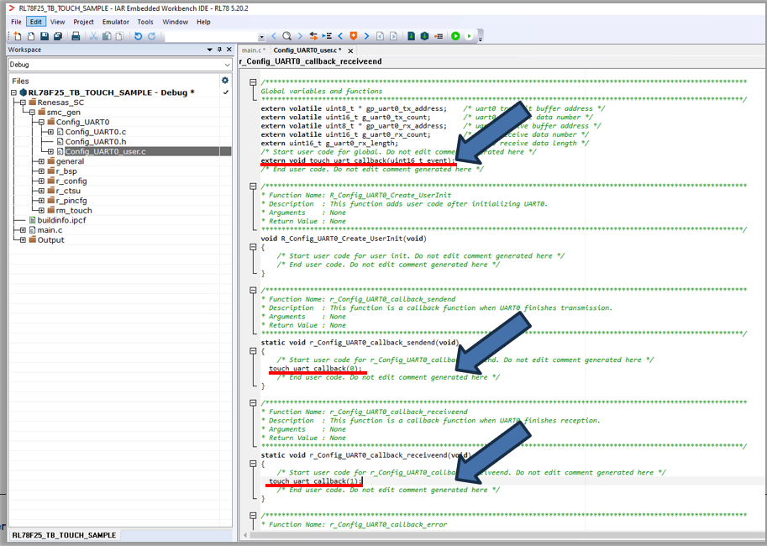Click the RL78F25_TB_TOUCH_SAMPLE workspace bottom tab
Viewport: 767px width, 546px height.
(x=64, y=535)
